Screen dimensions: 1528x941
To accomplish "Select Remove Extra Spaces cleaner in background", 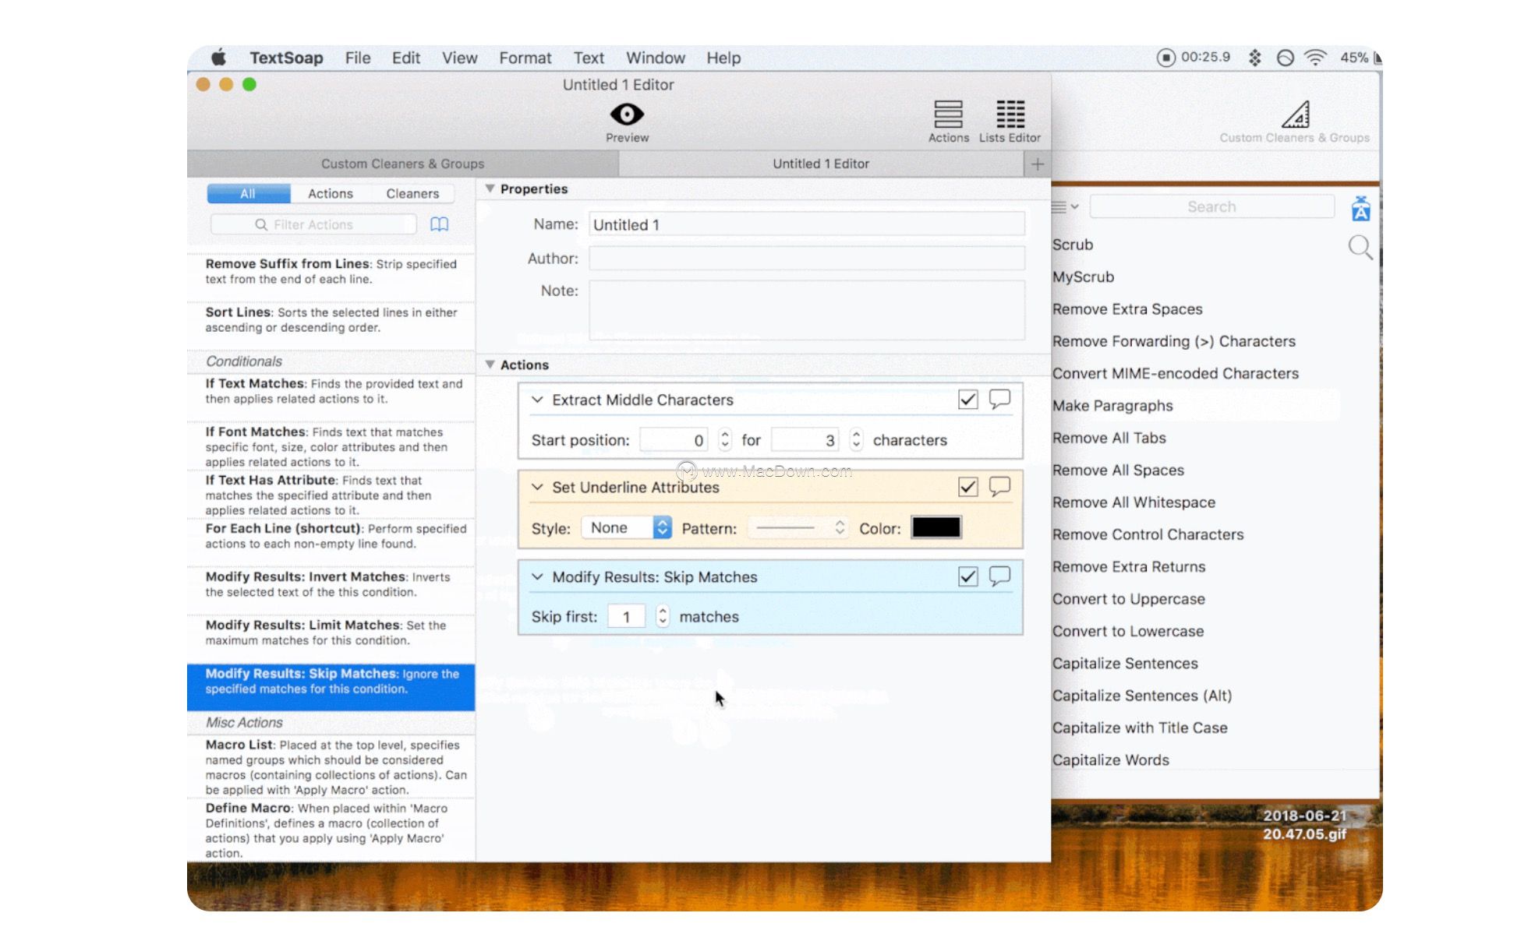I will click(x=1127, y=309).
